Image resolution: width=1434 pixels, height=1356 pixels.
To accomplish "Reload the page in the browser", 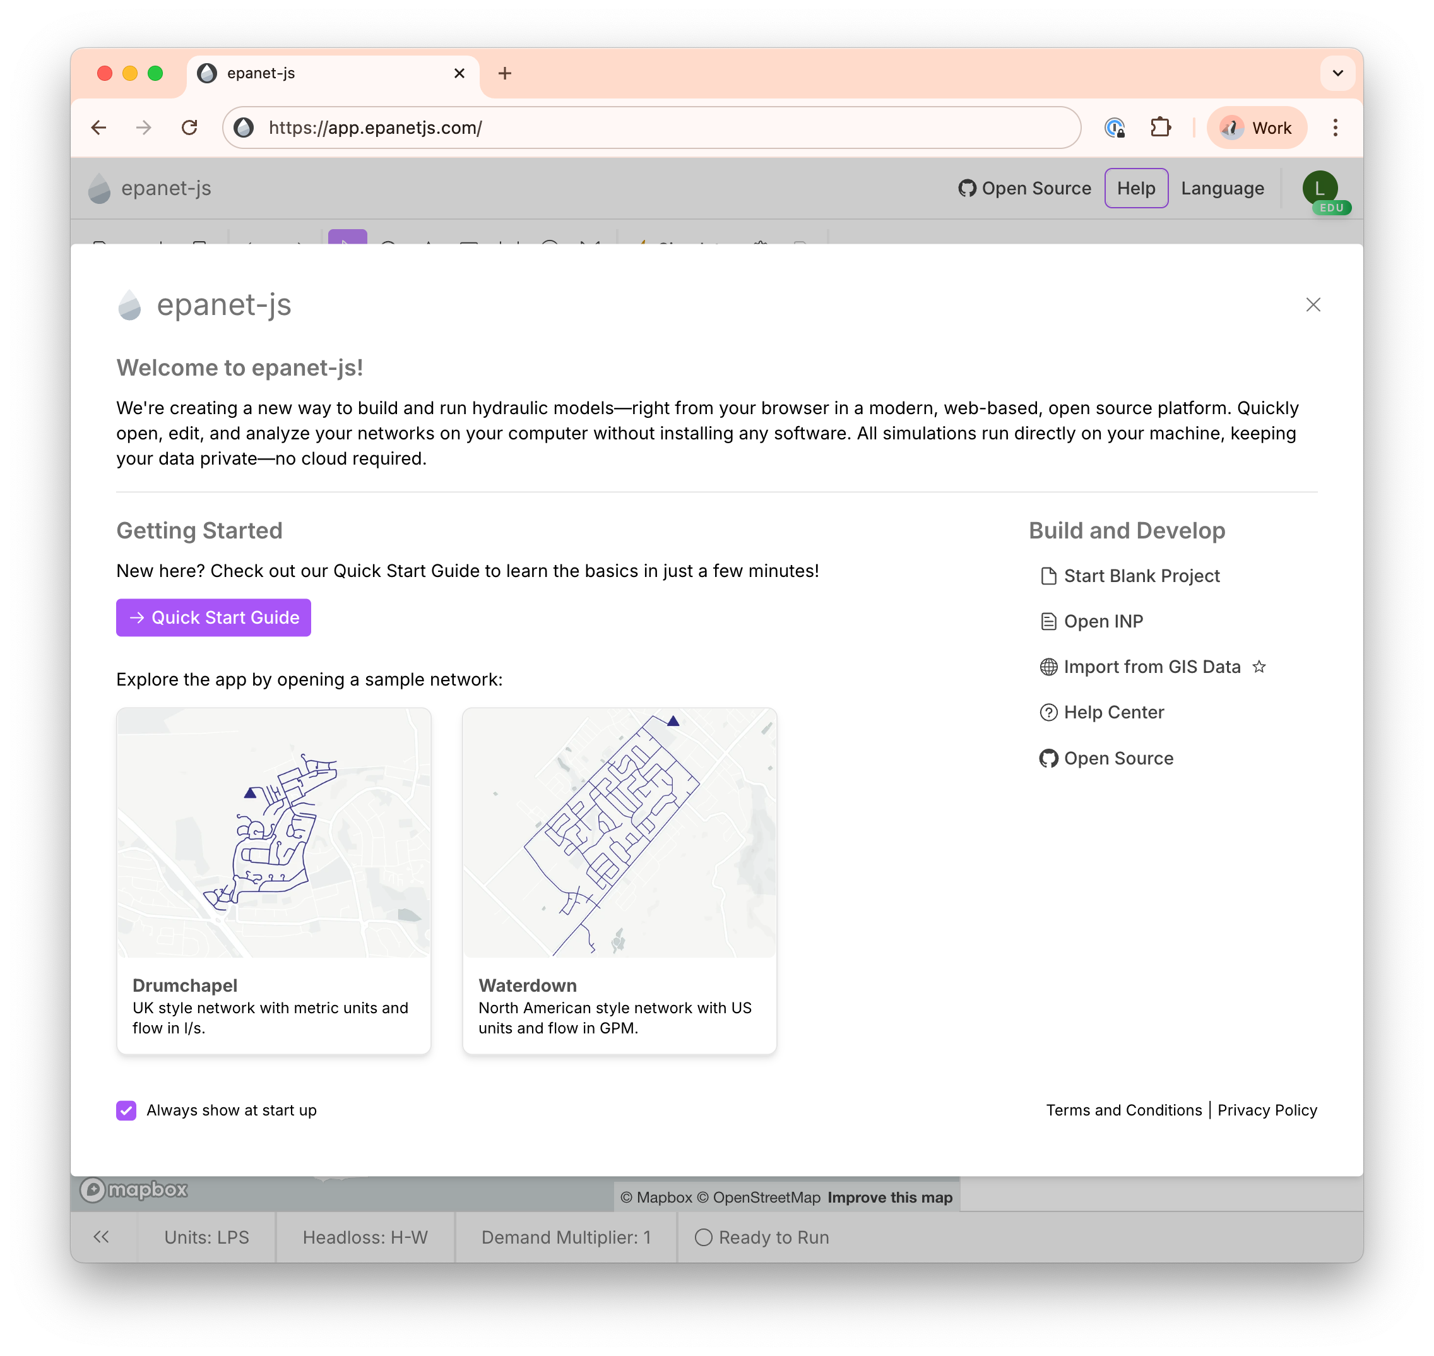I will [189, 128].
